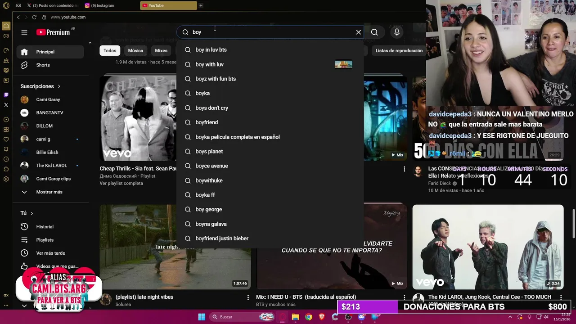Go back with the browser back arrow
Screen dimensions: 576x324
pos(18,17)
